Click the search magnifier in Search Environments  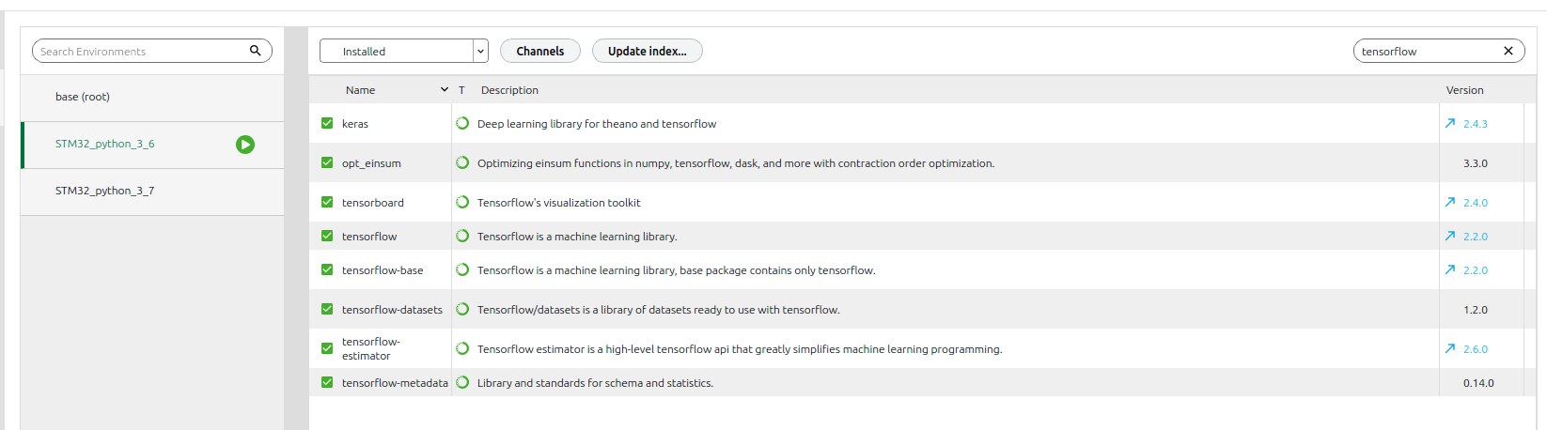255,51
